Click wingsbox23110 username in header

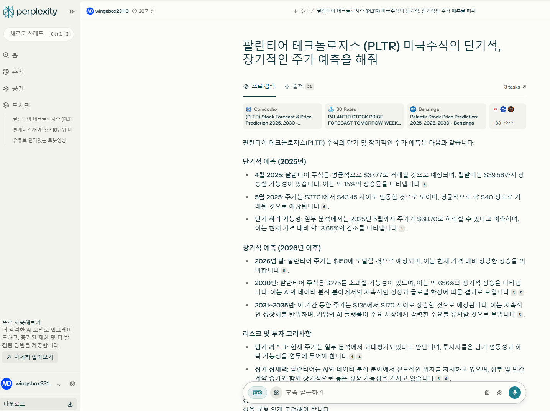112,11
